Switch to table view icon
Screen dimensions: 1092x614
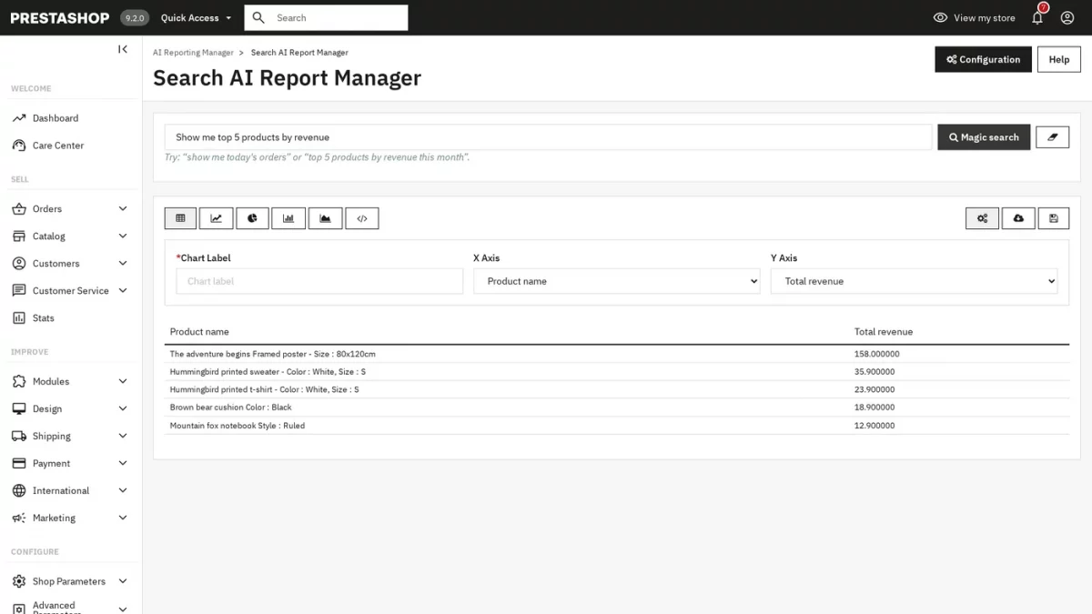[180, 218]
